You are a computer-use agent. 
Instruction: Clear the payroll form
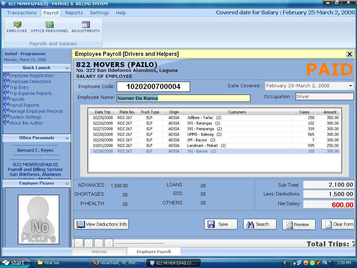[338, 224]
